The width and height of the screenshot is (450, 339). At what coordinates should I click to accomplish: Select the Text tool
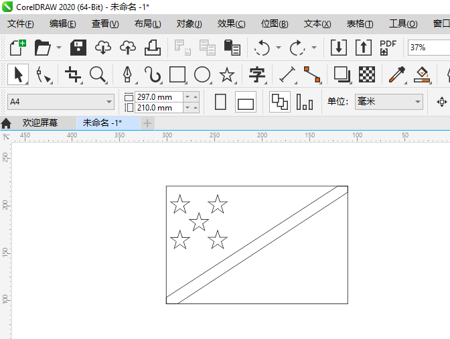point(257,74)
